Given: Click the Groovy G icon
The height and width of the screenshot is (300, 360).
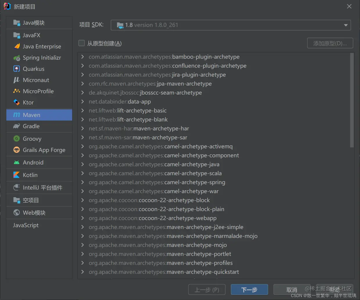Looking at the screenshot, I should coord(17,139).
